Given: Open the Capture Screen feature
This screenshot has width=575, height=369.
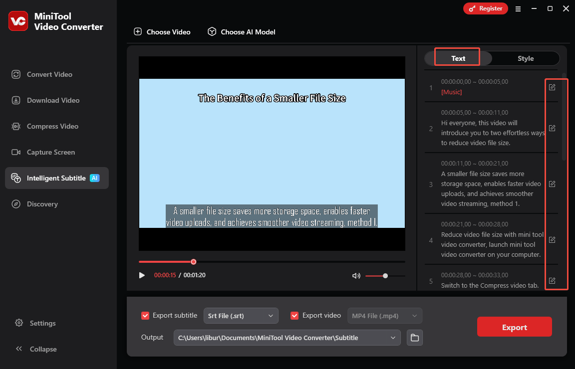Looking at the screenshot, I should point(50,152).
